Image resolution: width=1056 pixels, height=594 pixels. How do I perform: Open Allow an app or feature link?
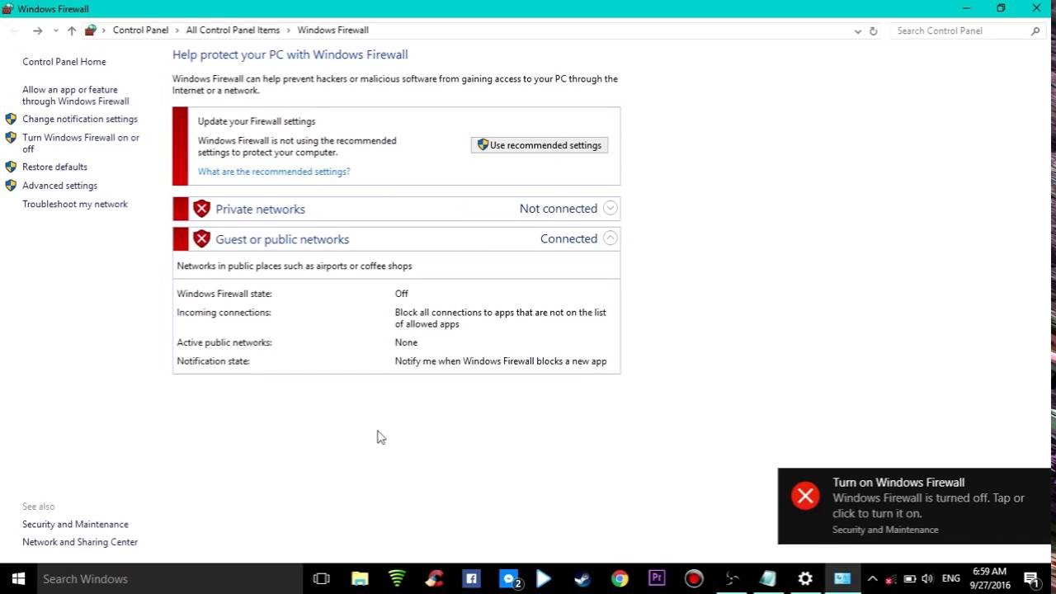pos(75,96)
